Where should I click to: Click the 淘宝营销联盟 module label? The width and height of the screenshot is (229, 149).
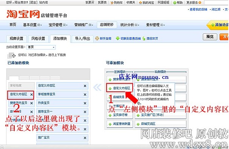tap(122, 124)
